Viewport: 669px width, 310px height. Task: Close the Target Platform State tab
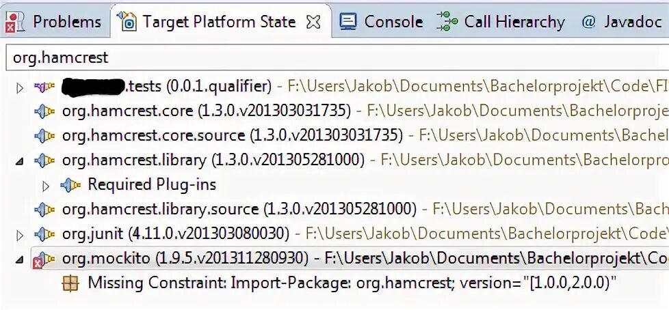(x=313, y=22)
